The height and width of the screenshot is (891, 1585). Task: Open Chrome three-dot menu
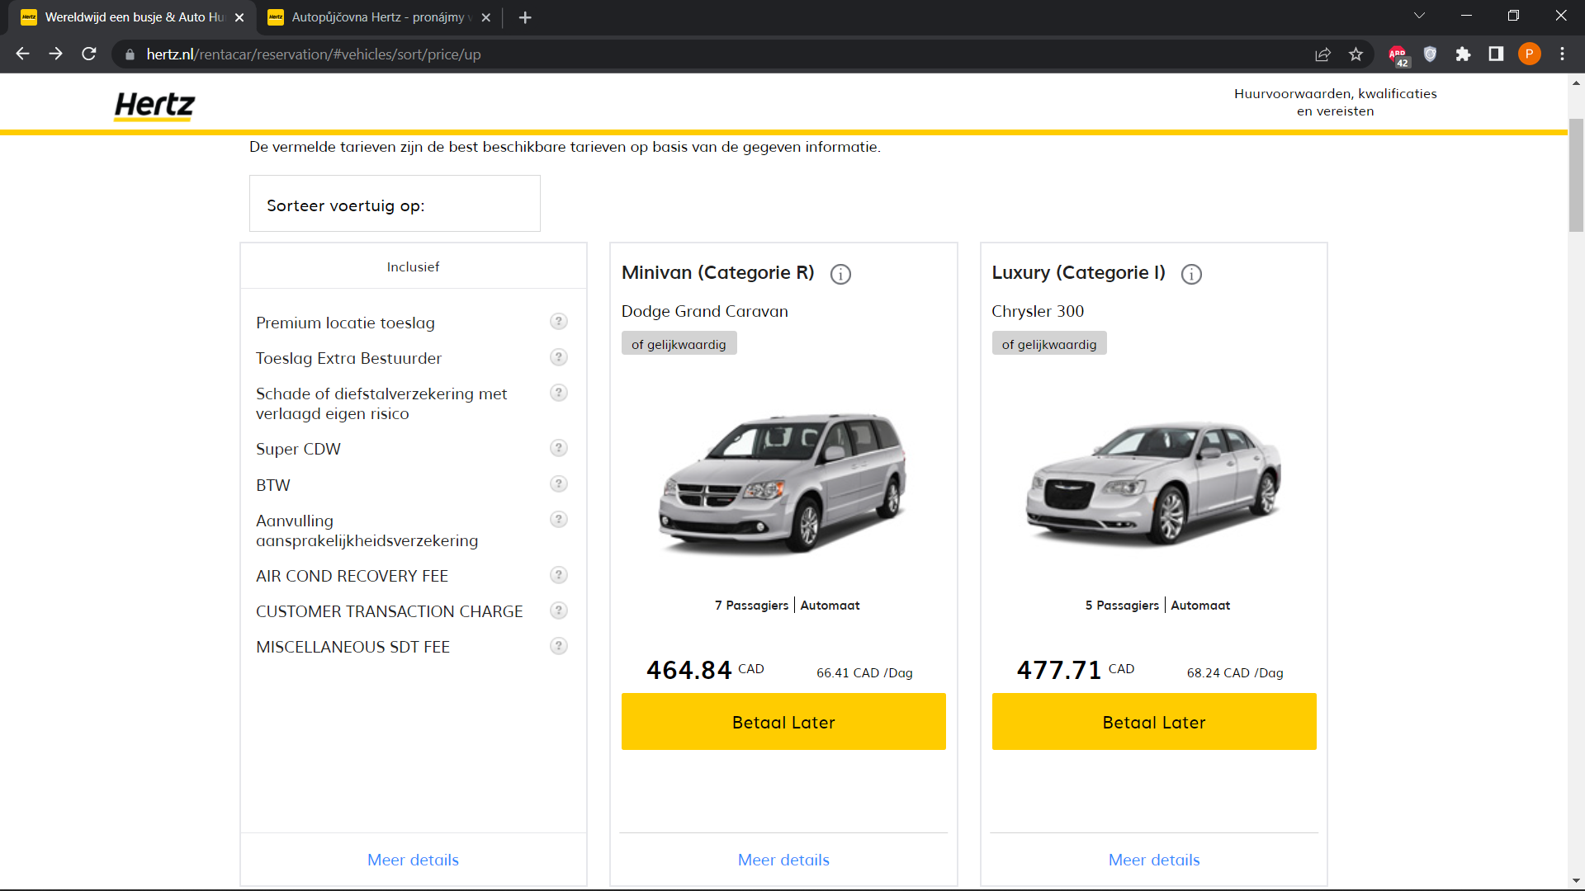pos(1562,54)
